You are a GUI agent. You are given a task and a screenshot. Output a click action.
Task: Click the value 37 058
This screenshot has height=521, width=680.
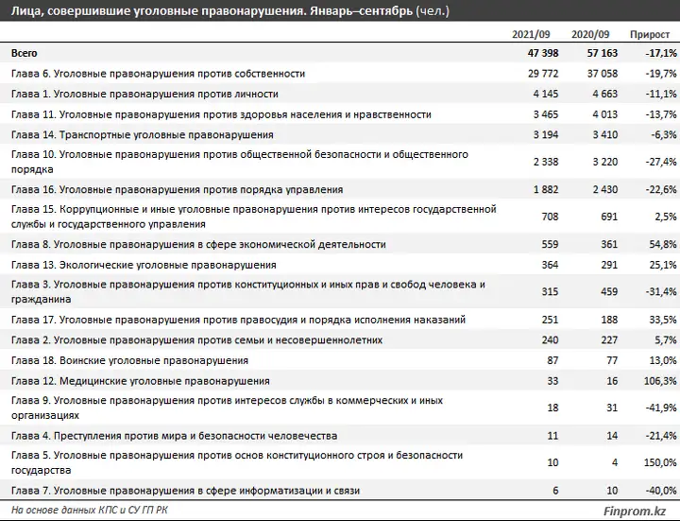[603, 74]
